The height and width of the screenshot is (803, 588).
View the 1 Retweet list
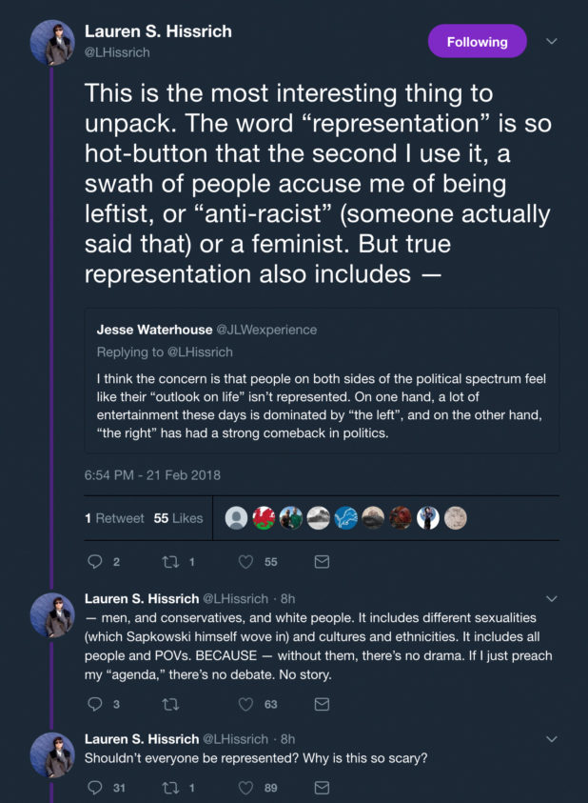pos(114,518)
